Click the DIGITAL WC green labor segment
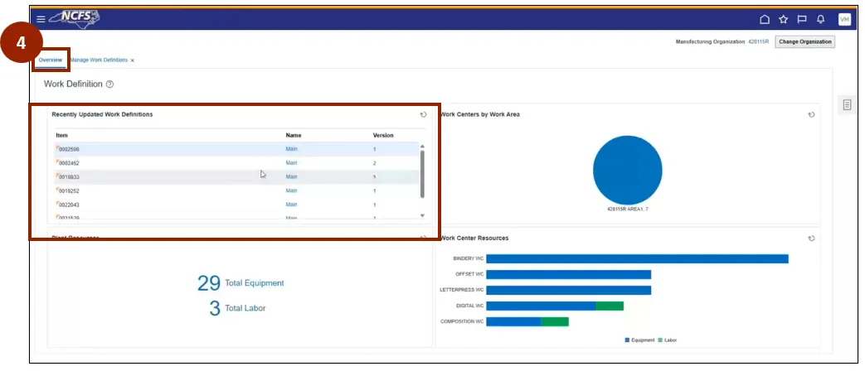The width and height of the screenshot is (865, 371). [610, 306]
